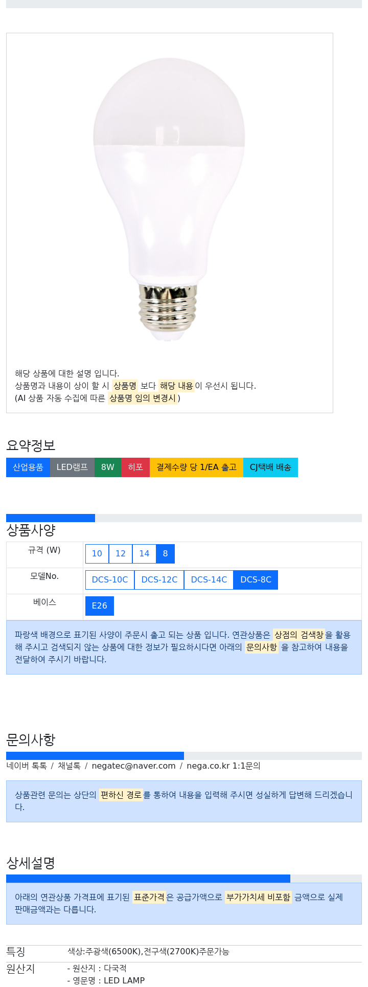Viewport: 368px width, 987px height.
Task: Select the LED램프 tag
Action: tap(72, 467)
